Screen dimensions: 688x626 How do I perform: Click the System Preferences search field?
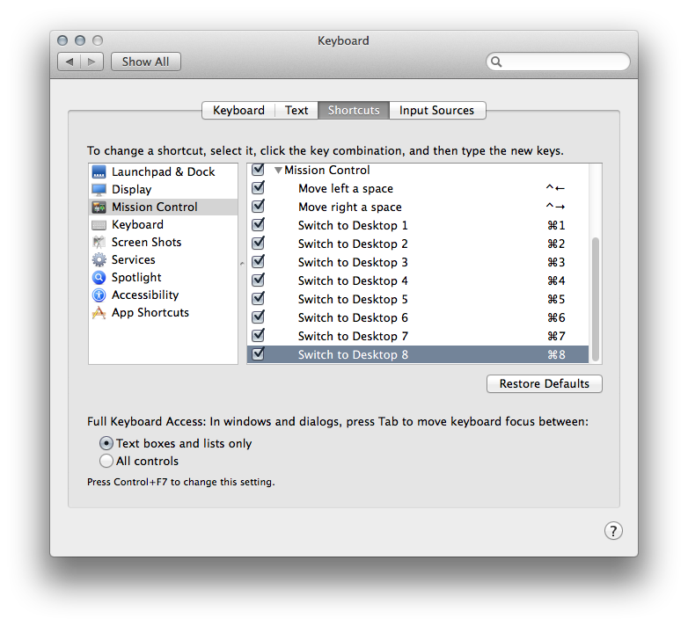[x=558, y=62]
